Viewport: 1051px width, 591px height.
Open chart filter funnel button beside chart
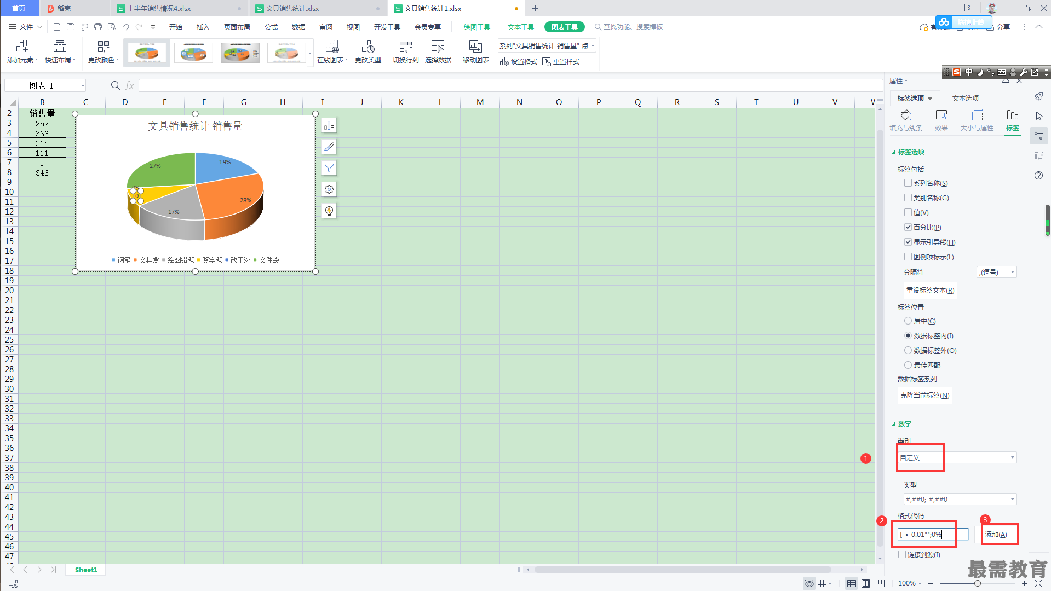click(329, 168)
